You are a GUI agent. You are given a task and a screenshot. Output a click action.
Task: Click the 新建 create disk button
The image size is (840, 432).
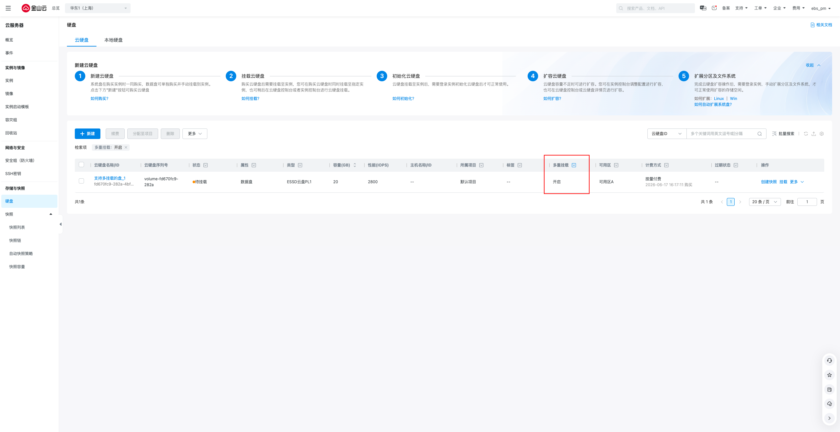pos(88,134)
